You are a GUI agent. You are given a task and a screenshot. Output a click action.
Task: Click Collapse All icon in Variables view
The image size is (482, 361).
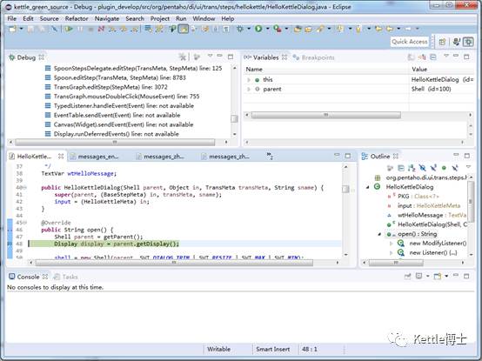click(433, 57)
